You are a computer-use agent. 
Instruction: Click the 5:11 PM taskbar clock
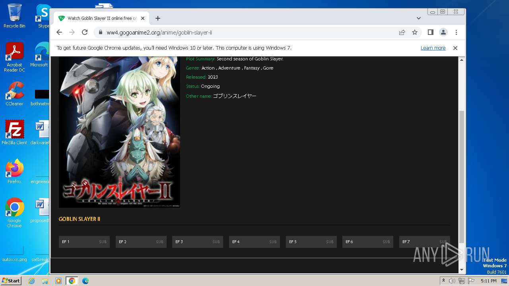488,281
